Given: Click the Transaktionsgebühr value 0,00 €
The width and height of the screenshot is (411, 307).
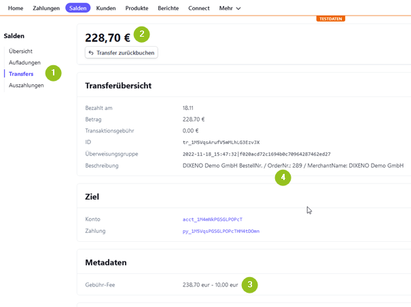Looking at the screenshot, I should (191, 130).
